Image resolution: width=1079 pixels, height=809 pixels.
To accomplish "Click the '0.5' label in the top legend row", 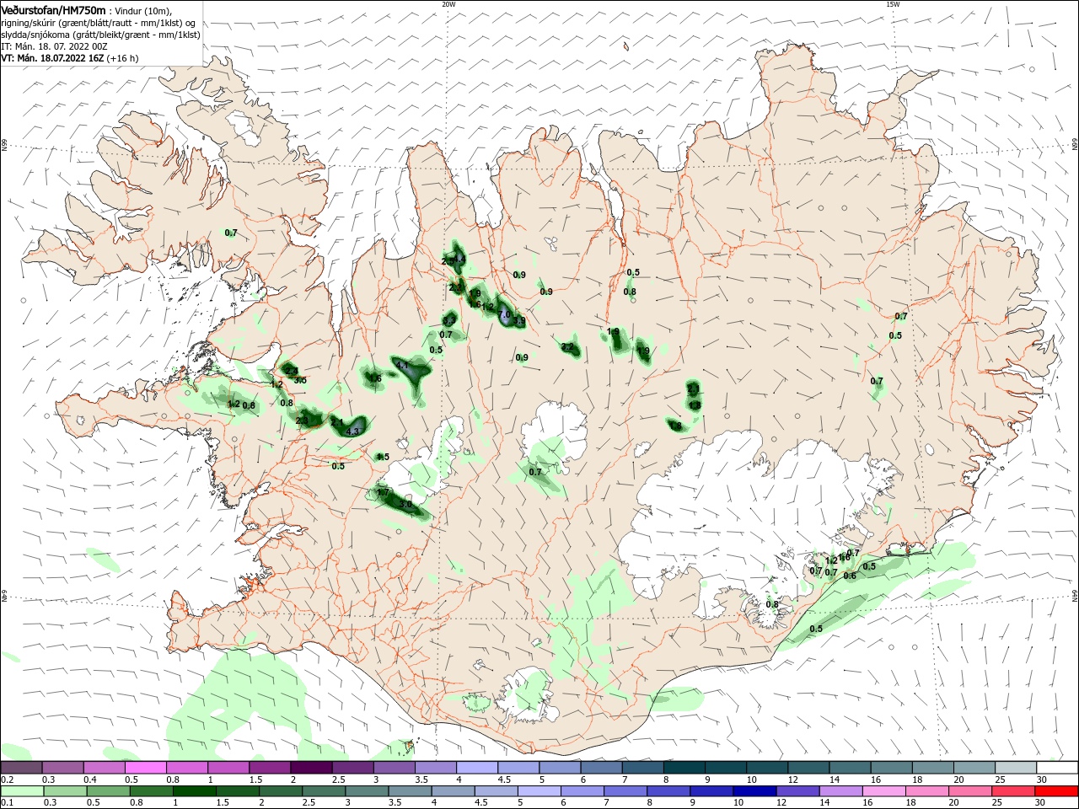I will [x=132, y=780].
